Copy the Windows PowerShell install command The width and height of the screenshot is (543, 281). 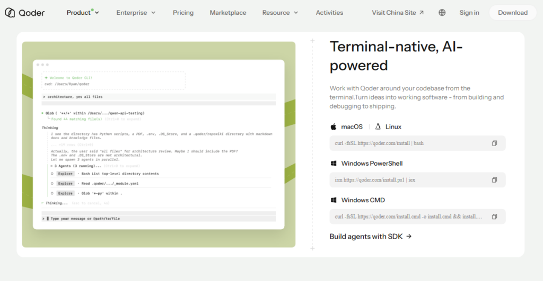pos(495,180)
